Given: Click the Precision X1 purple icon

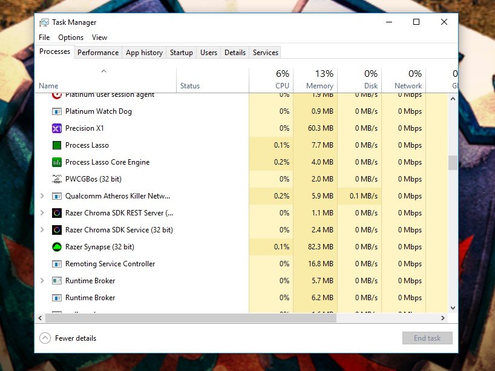Looking at the screenshot, I should (x=56, y=128).
